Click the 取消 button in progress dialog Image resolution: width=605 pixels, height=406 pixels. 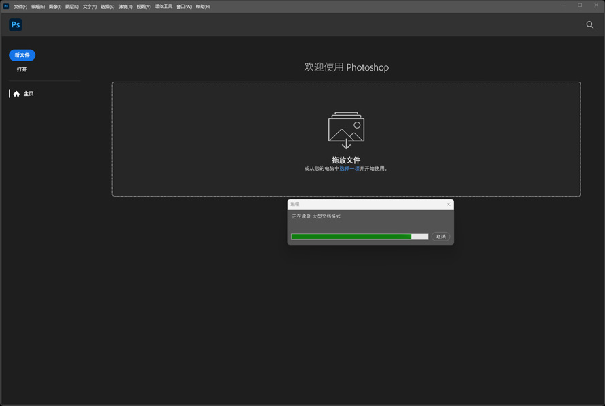pyautogui.click(x=440, y=237)
